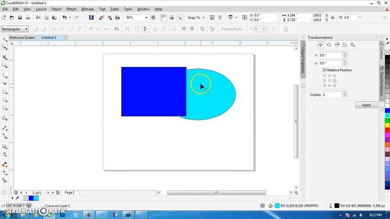The width and height of the screenshot is (390, 219).
Task: Open the Effects menu
Action: (71, 9)
